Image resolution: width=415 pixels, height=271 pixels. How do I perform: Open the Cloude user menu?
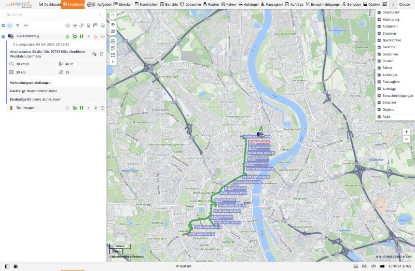click(x=405, y=5)
